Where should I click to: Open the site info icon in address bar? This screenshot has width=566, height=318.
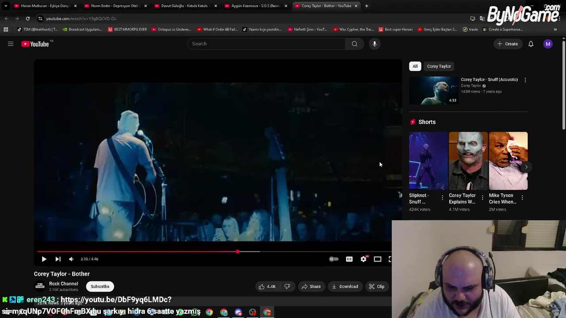[40, 19]
